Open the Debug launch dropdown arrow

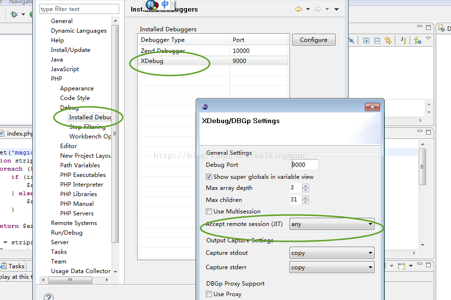click(x=23, y=14)
